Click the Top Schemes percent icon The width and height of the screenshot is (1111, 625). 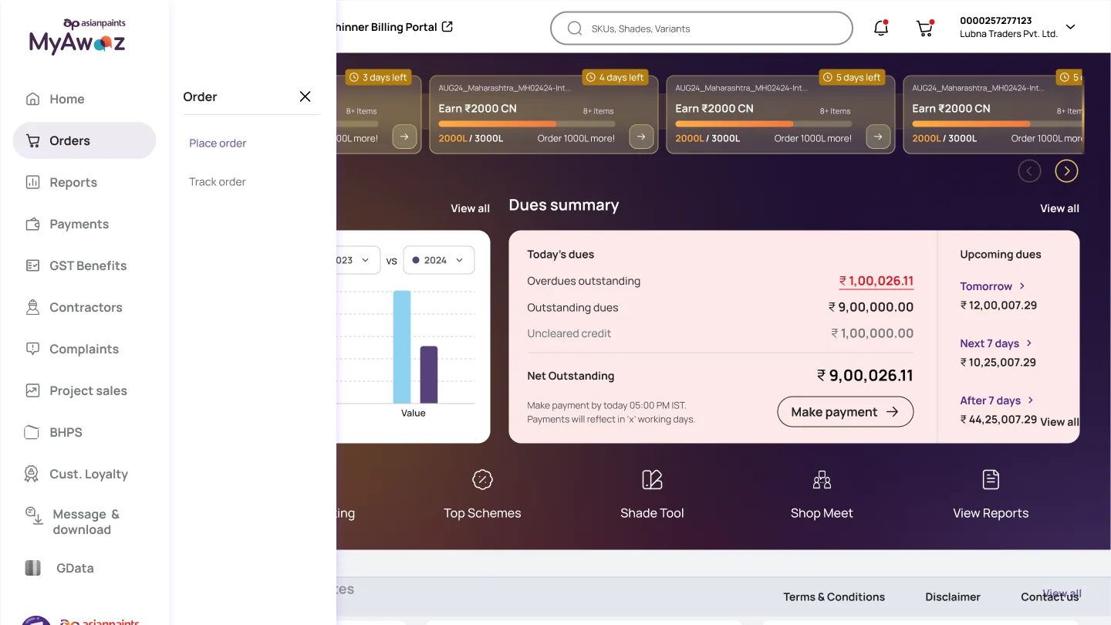[482, 480]
